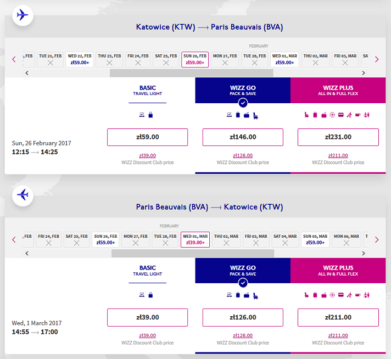Show earlier return dates with pink left chevron
The width and height of the screenshot is (391, 359).
tap(14, 239)
